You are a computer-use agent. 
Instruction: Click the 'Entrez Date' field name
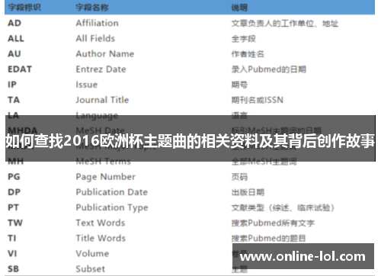[101, 69]
